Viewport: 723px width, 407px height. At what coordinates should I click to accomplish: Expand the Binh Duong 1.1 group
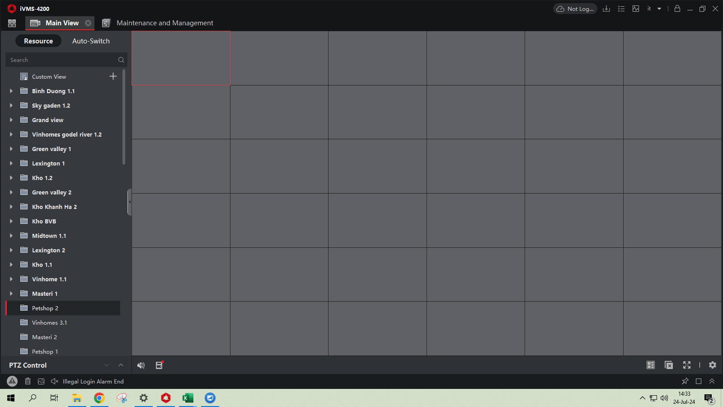(11, 91)
